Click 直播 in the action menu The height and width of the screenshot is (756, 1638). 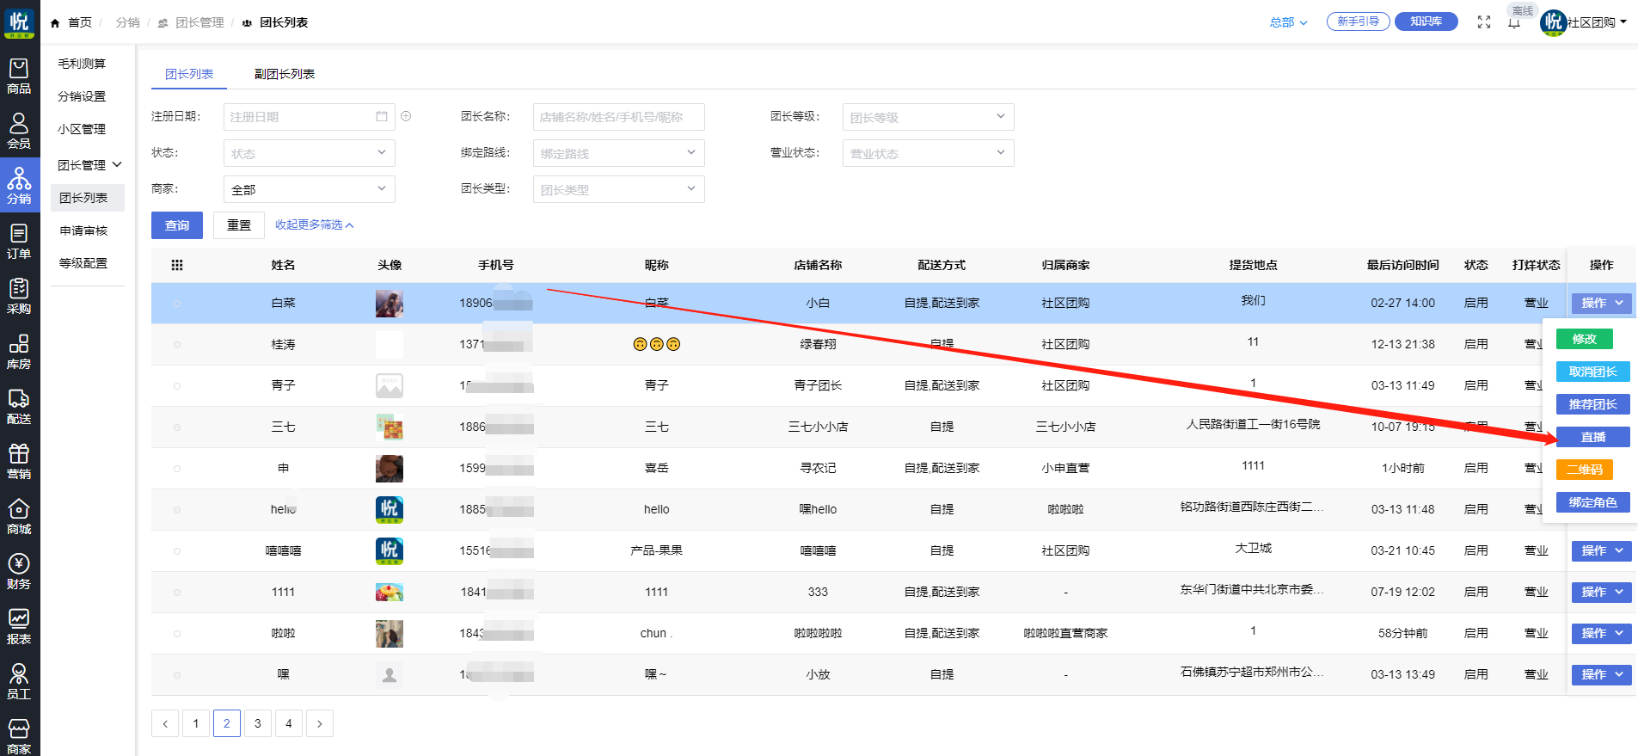1592,437
